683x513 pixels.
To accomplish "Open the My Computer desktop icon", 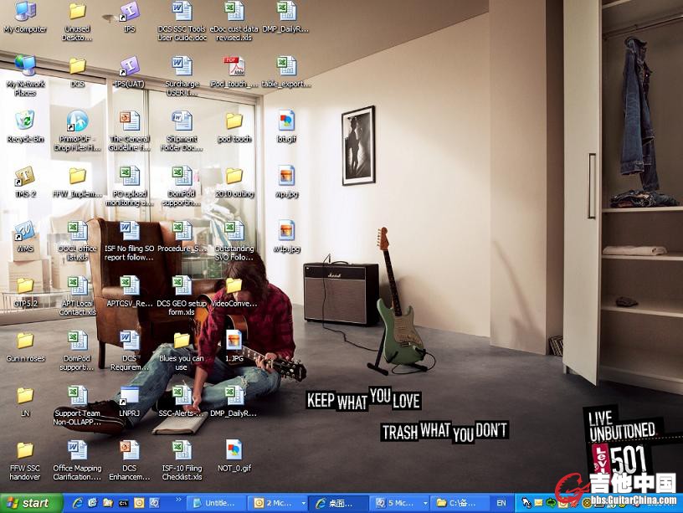I will pyautogui.click(x=25, y=12).
